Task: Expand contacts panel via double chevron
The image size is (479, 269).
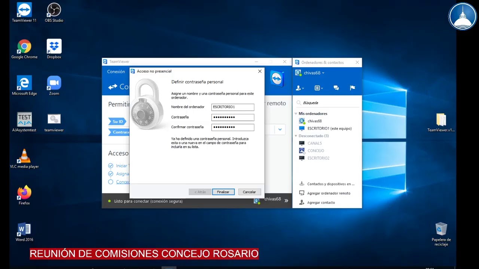Action: click(x=286, y=201)
